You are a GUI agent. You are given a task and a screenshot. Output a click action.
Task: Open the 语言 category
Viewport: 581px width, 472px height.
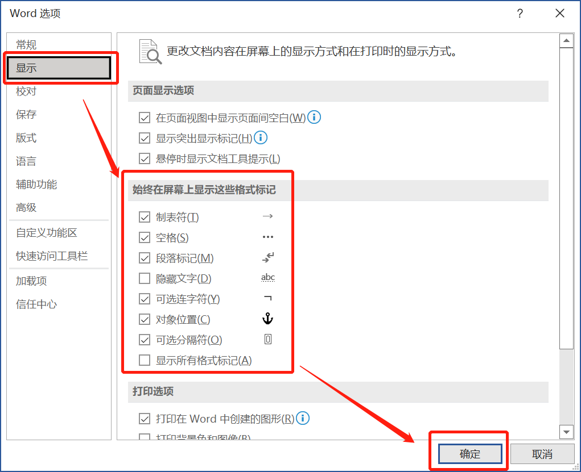click(59, 161)
